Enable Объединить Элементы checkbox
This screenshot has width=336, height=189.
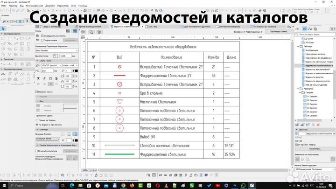click(42, 36)
